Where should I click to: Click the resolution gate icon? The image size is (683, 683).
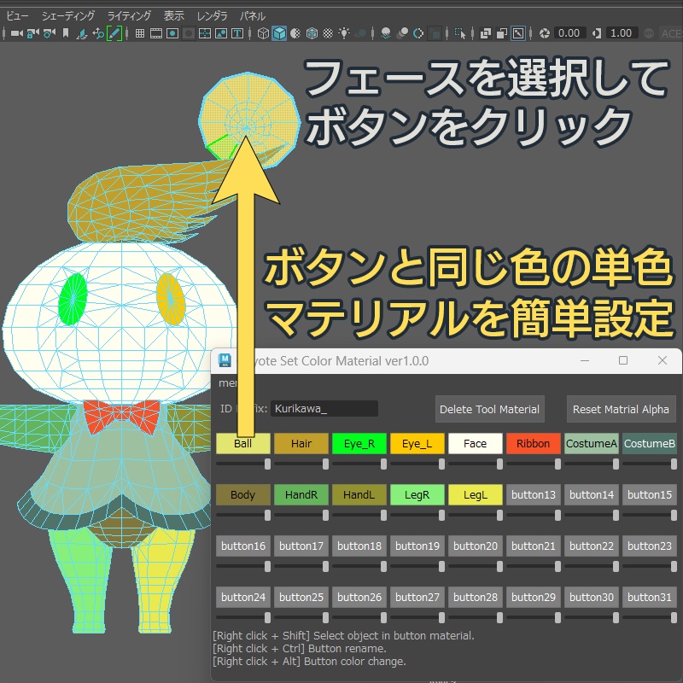click(173, 33)
